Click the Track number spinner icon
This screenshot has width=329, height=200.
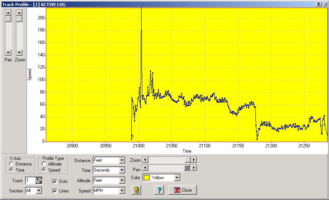click(39, 181)
